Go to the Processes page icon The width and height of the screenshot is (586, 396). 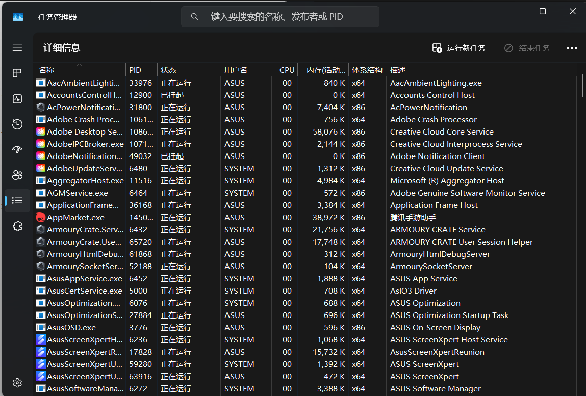pyautogui.click(x=17, y=73)
